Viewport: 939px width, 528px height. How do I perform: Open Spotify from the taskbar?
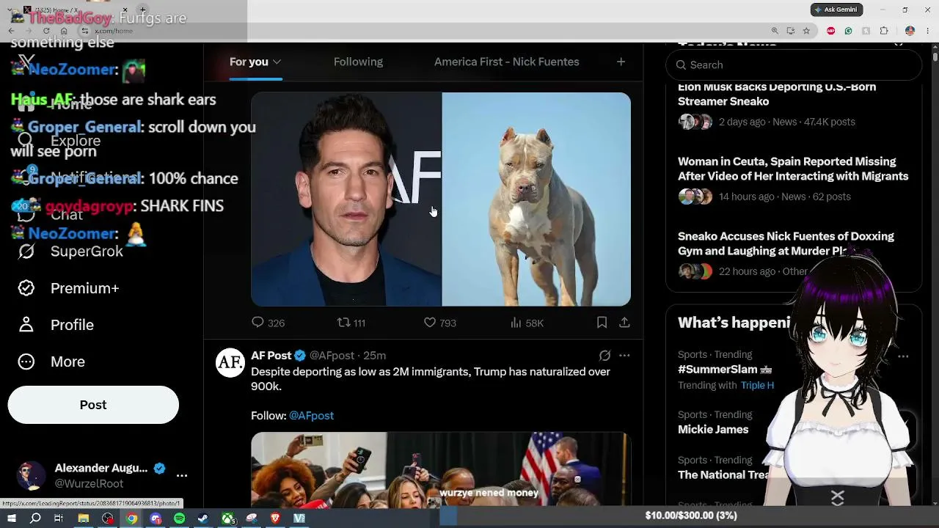click(180, 518)
